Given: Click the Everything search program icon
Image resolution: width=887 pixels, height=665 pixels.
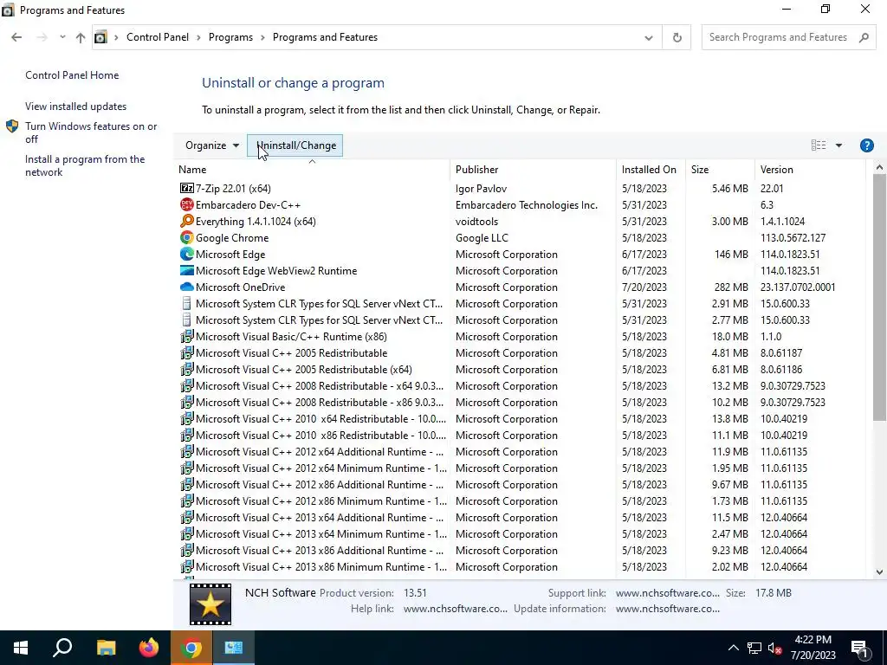Looking at the screenshot, I should (x=187, y=221).
